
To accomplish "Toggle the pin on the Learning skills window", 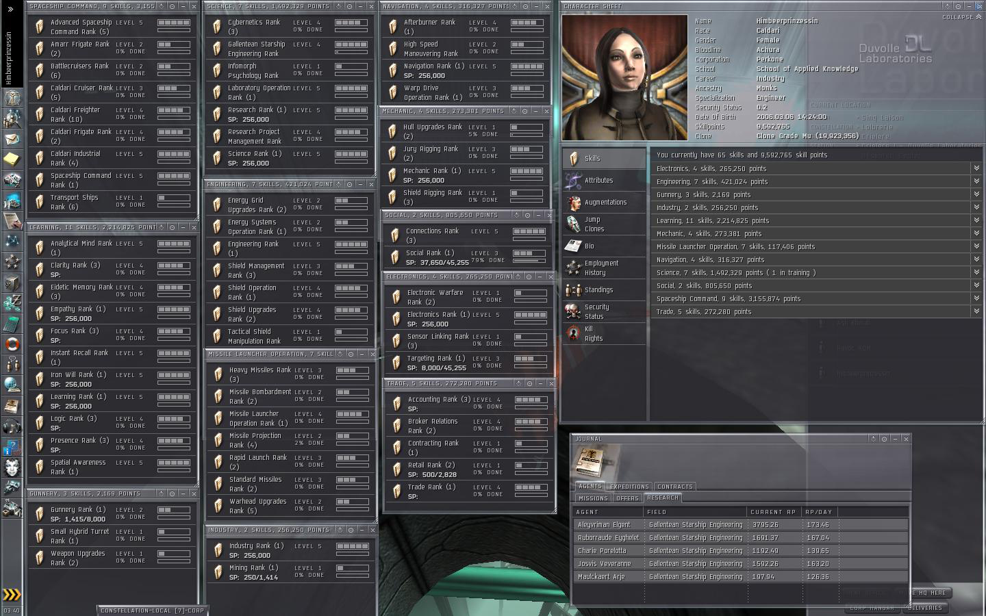I will 172,227.
